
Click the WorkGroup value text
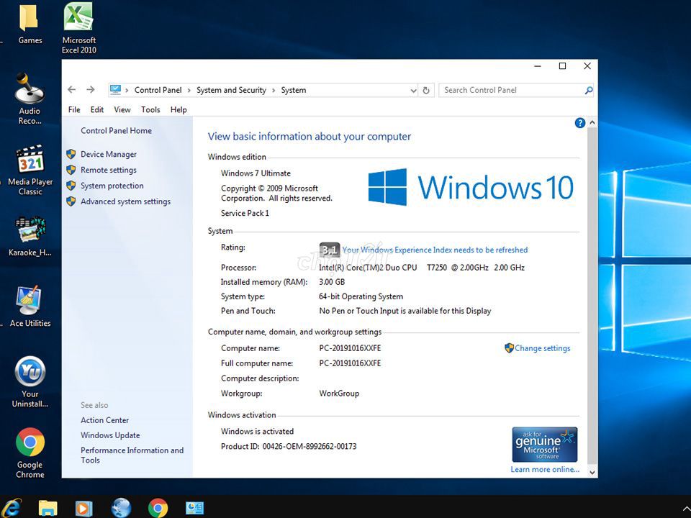pyautogui.click(x=339, y=394)
